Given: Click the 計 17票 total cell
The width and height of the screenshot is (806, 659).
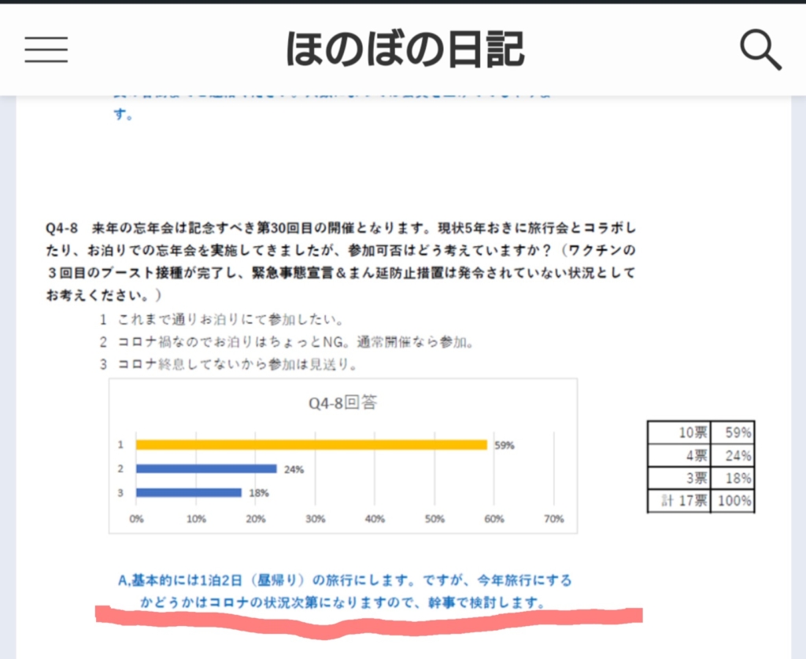Looking at the screenshot, I should pos(679,500).
